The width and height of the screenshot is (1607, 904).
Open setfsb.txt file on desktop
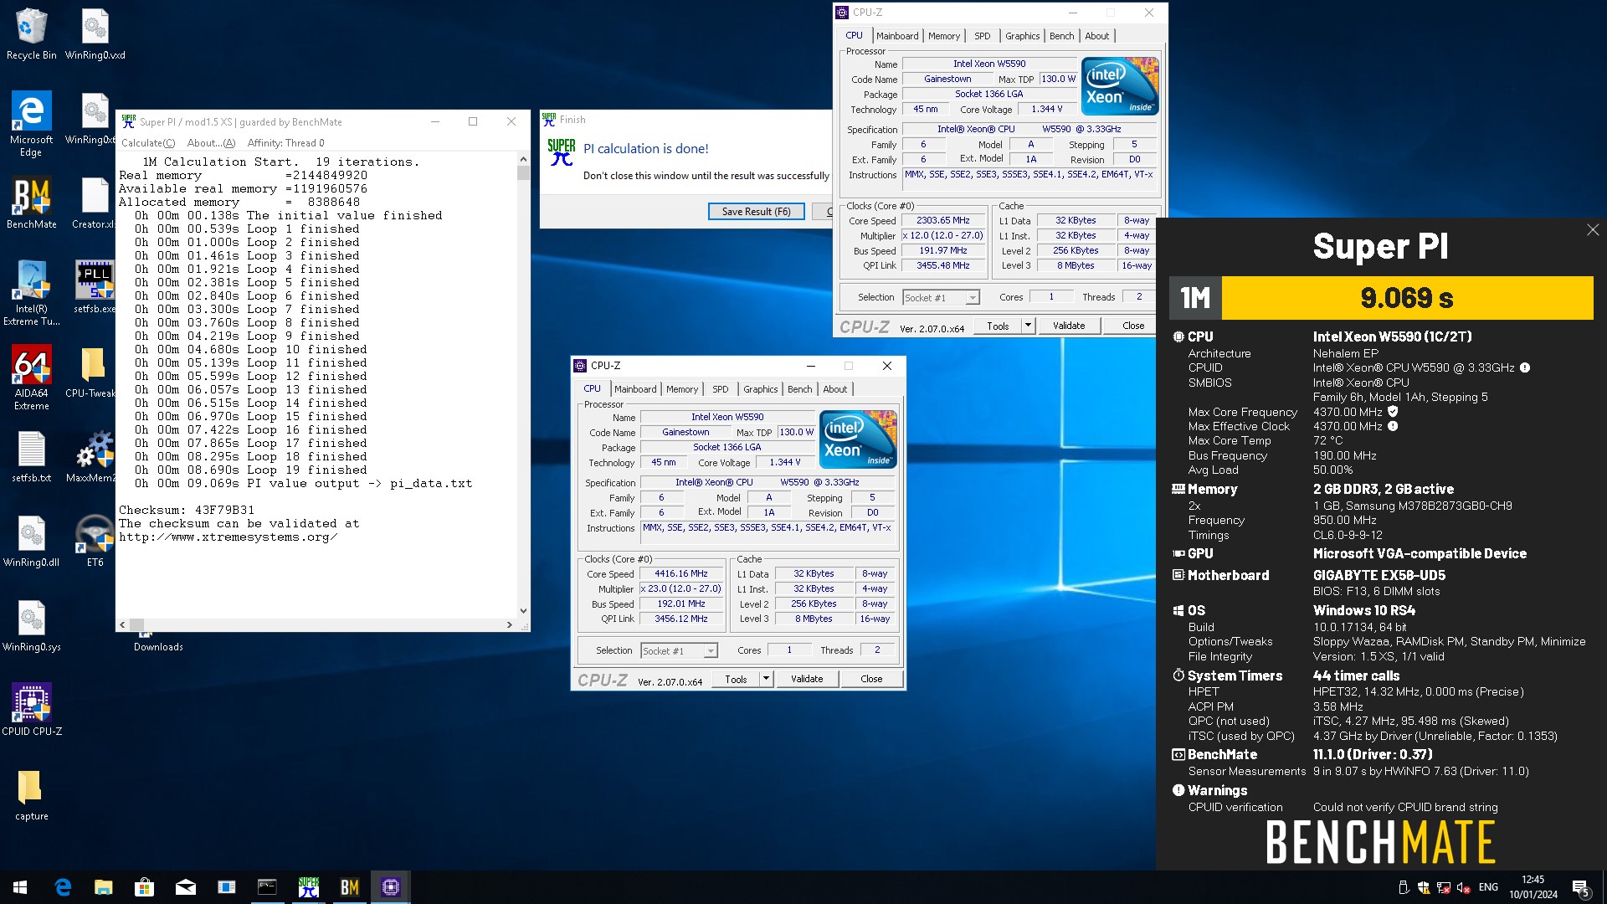(31, 457)
